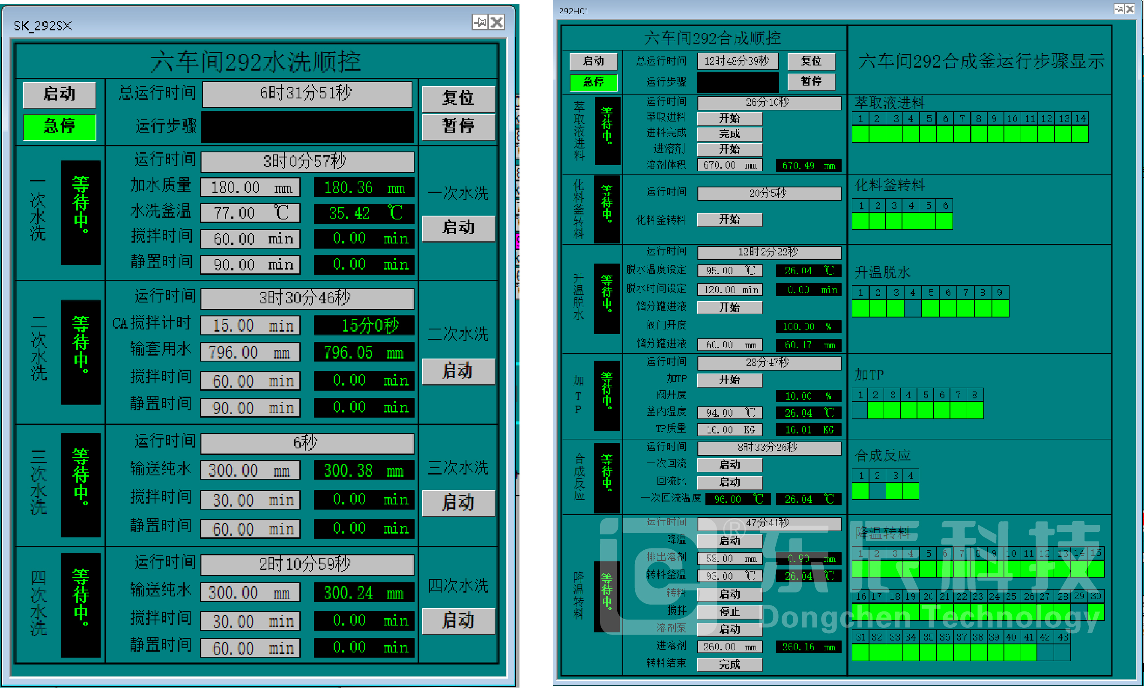Click 化料釜转料 开始 button

[729, 219]
